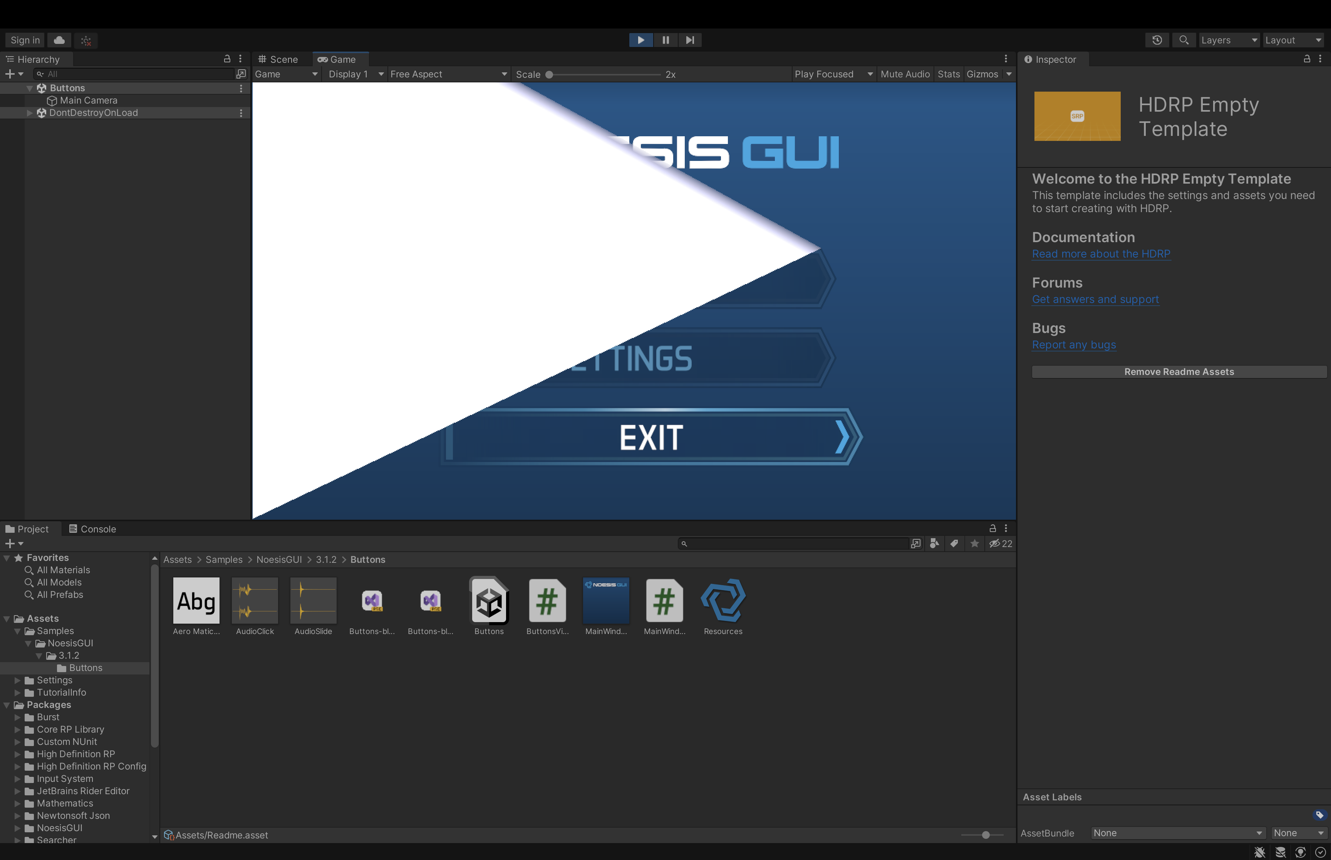This screenshot has height=860, width=1331.
Task: Open Report any bugs link
Action: pyautogui.click(x=1073, y=345)
